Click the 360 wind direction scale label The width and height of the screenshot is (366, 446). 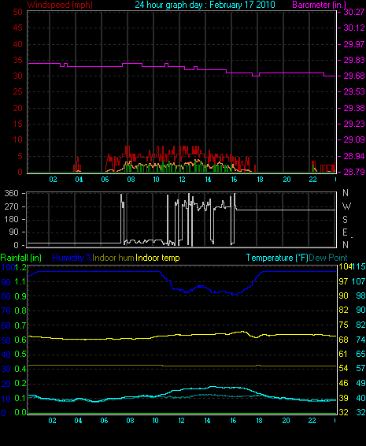(x=11, y=193)
